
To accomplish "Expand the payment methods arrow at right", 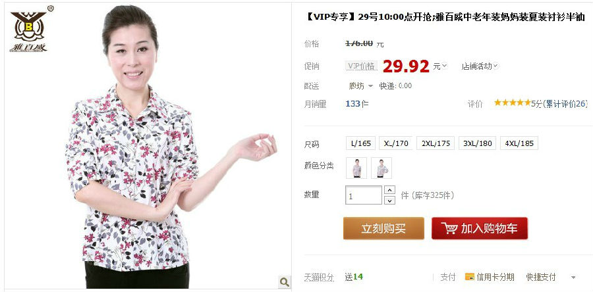I will tap(573, 278).
